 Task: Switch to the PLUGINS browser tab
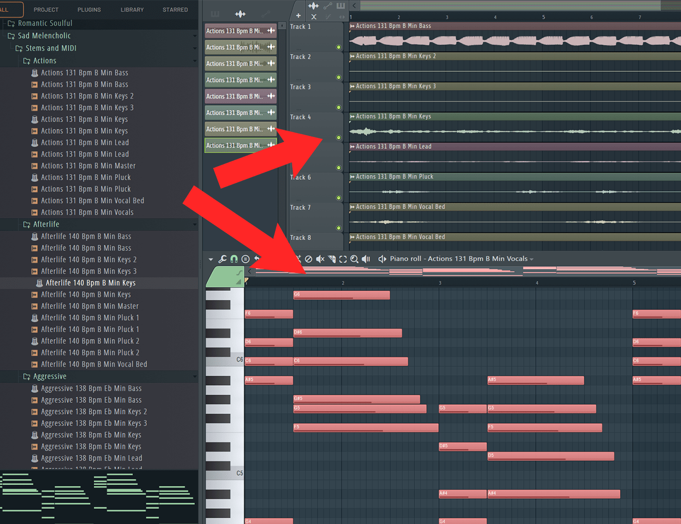[89, 9]
